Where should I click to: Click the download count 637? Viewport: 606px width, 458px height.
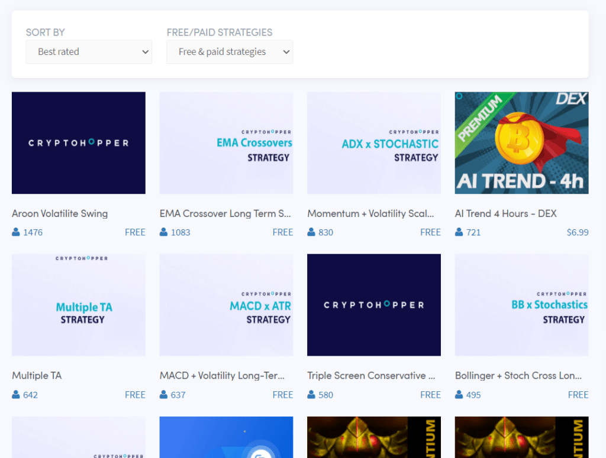click(178, 395)
